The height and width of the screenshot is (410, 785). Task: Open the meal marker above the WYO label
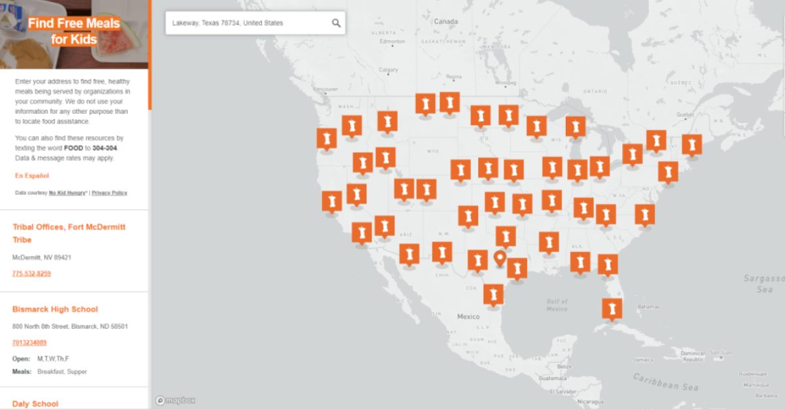point(425,103)
